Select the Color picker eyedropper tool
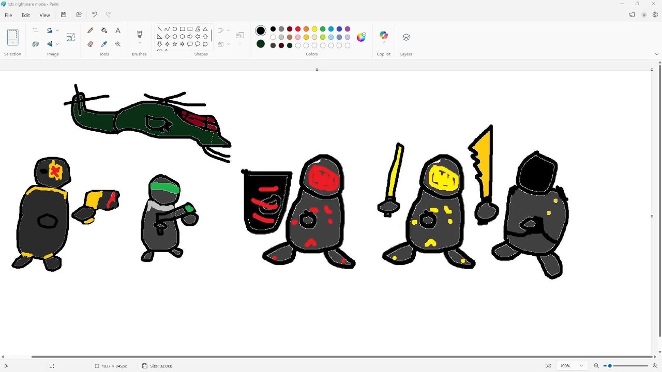 (x=104, y=44)
